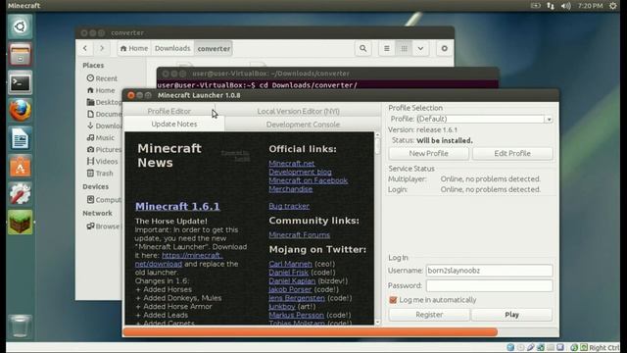Open Merchandise link
Viewport: 627px width, 353px height.
tap(291, 189)
